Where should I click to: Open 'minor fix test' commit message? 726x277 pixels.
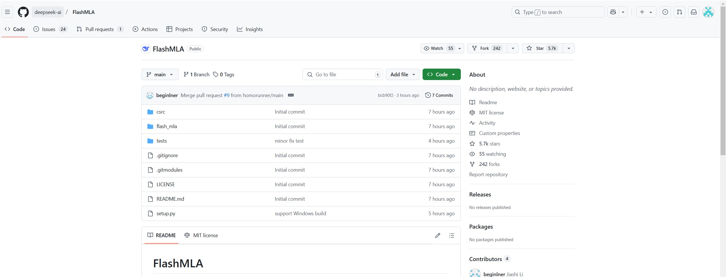(289, 141)
